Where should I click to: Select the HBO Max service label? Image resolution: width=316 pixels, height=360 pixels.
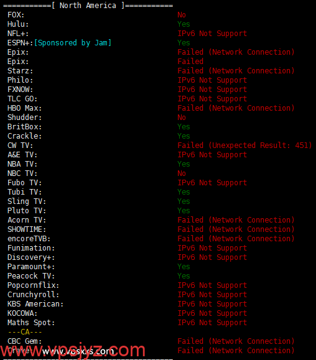[x=25, y=108]
